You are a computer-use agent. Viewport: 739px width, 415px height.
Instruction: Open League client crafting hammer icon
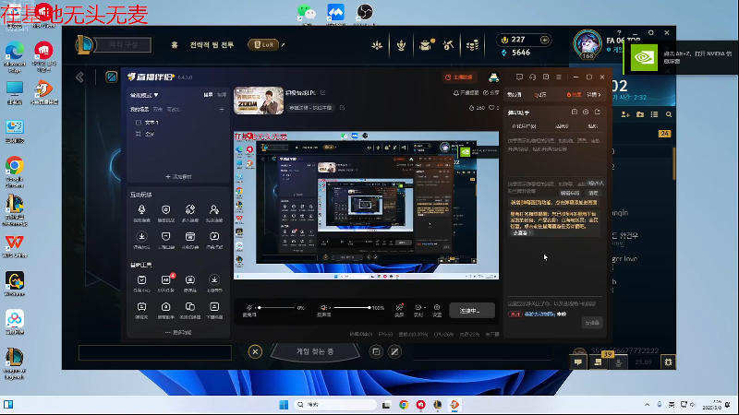[448, 45]
